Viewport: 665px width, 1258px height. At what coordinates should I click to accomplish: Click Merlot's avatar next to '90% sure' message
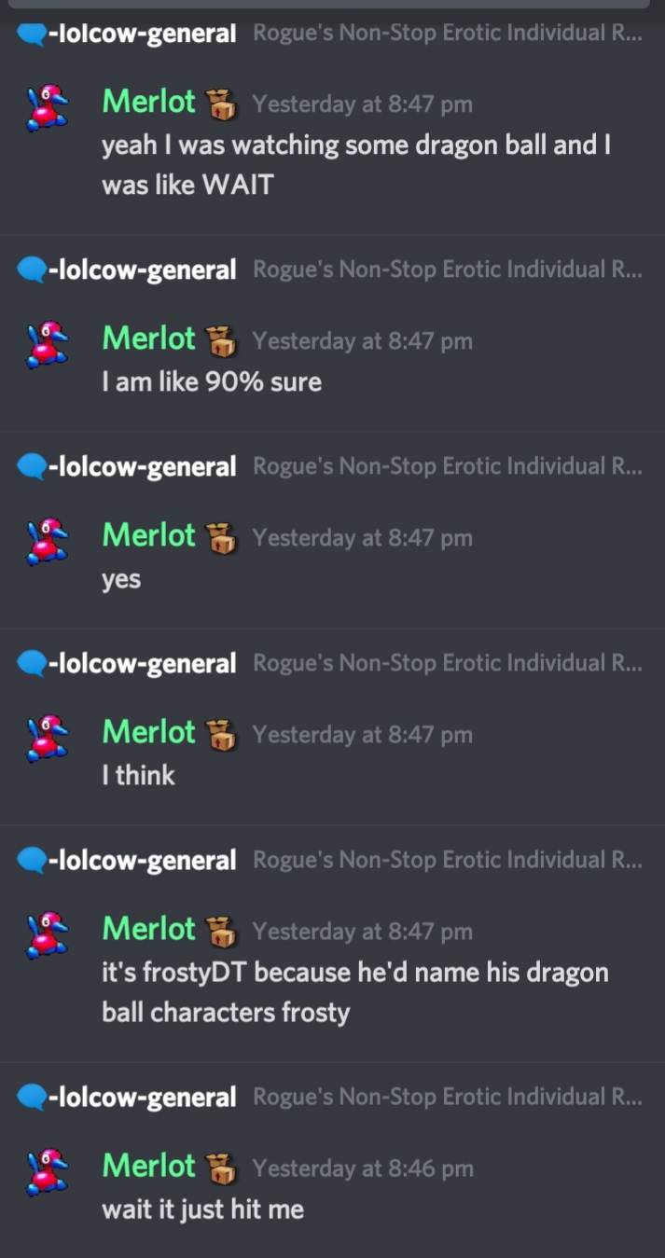[x=44, y=342]
